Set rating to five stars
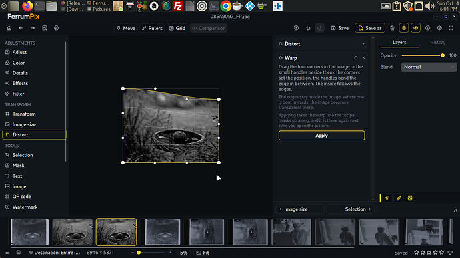The height and width of the screenshot is (258, 460). pos(441,253)
